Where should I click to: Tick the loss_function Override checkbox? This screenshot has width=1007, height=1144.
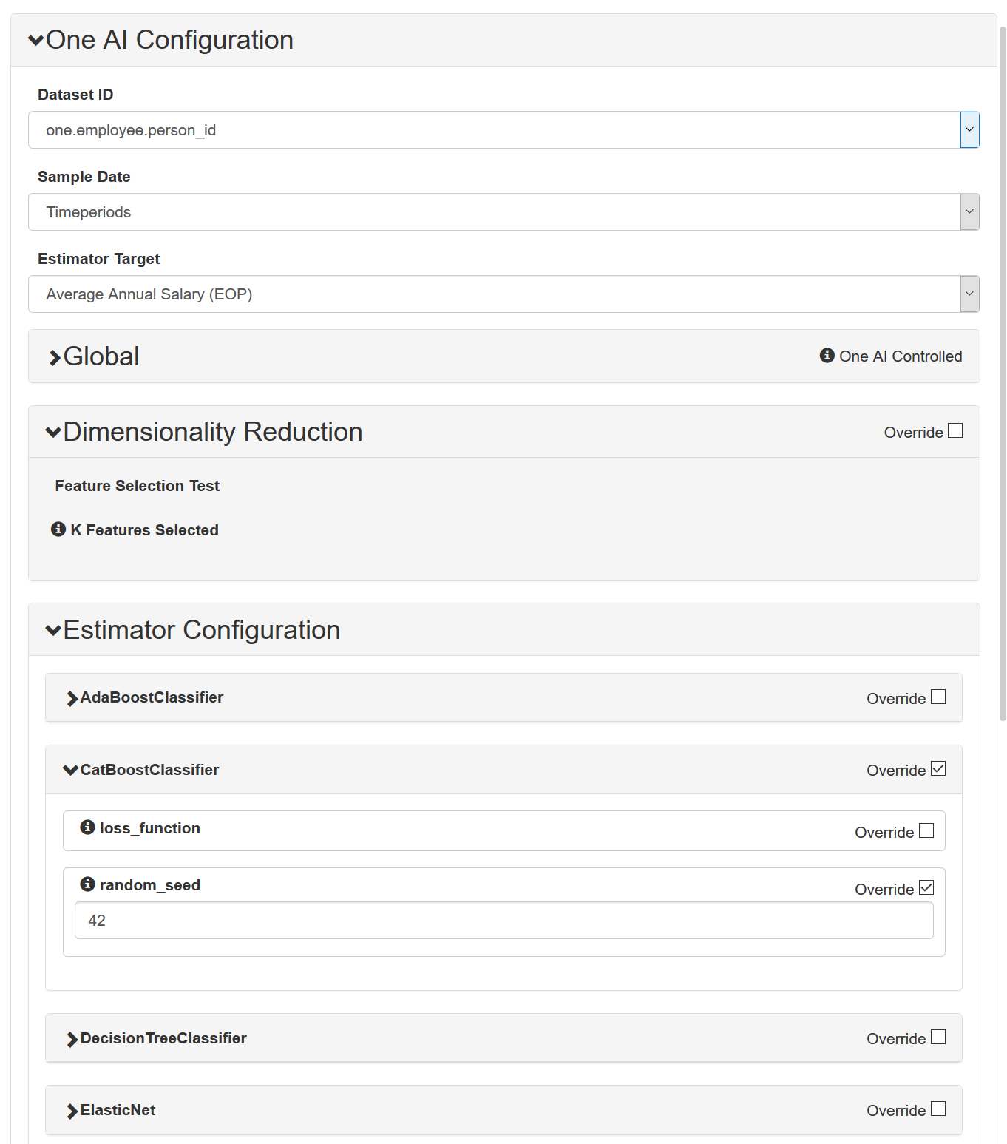coord(926,831)
